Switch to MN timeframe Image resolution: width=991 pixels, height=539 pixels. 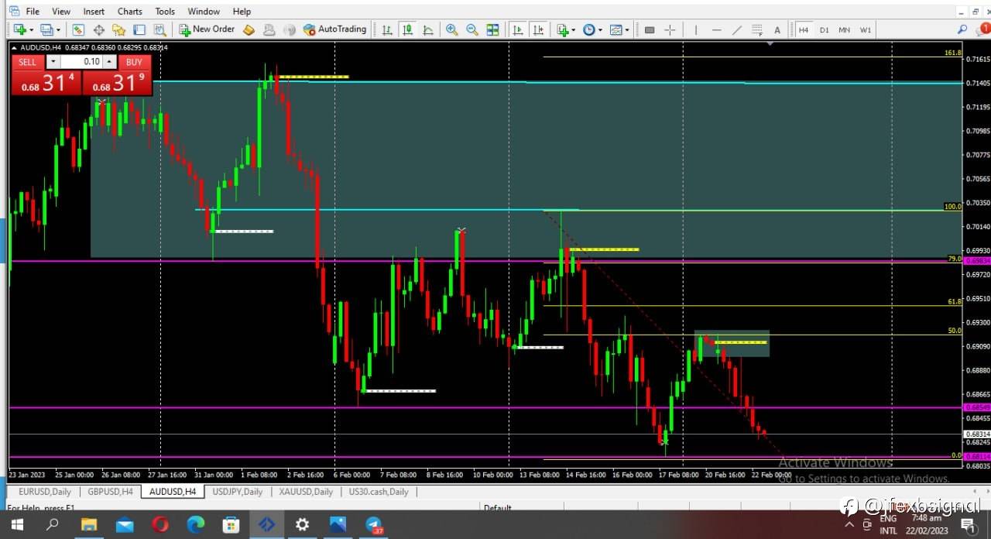[x=844, y=29]
